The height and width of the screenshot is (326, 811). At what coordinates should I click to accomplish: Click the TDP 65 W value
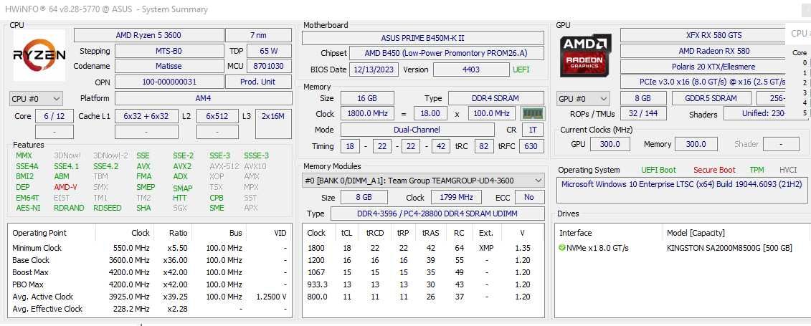click(x=268, y=51)
